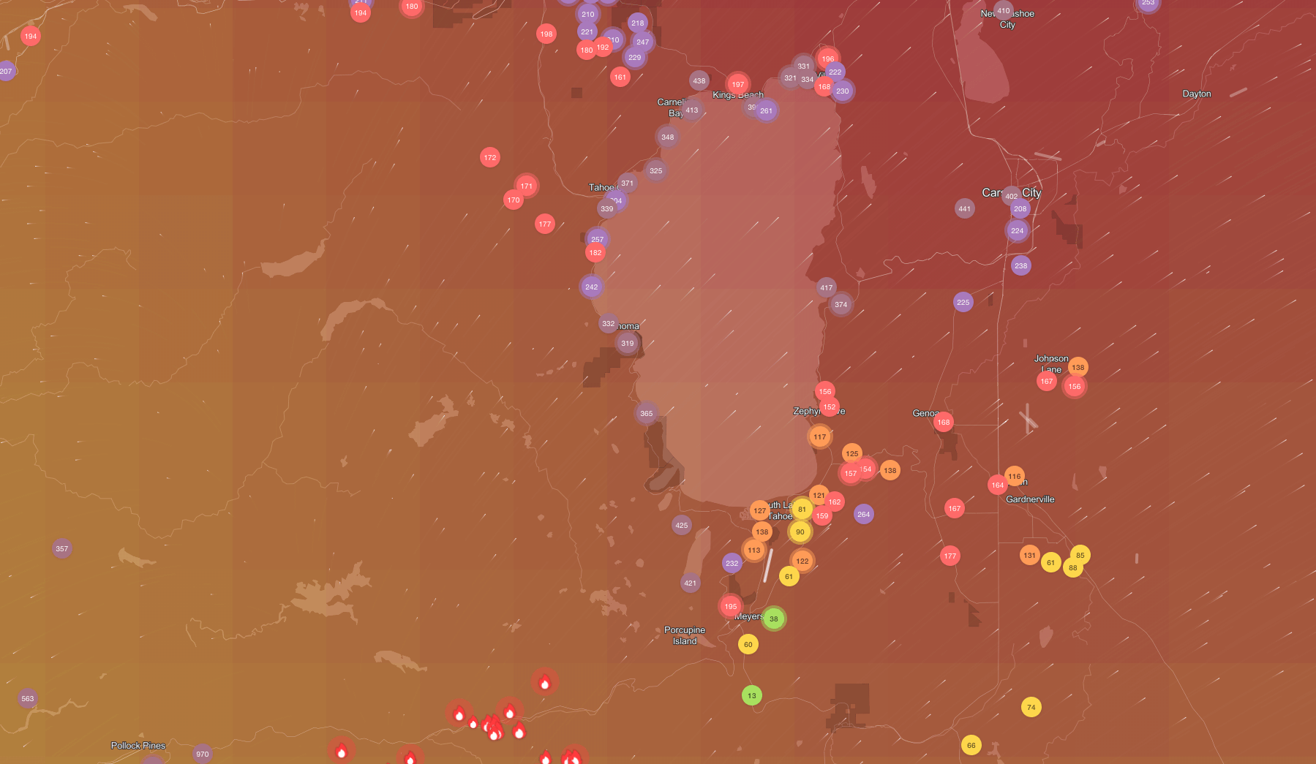This screenshot has height=764, width=1316.
Task: Open the purple marker reading 225
Action: pyautogui.click(x=963, y=302)
